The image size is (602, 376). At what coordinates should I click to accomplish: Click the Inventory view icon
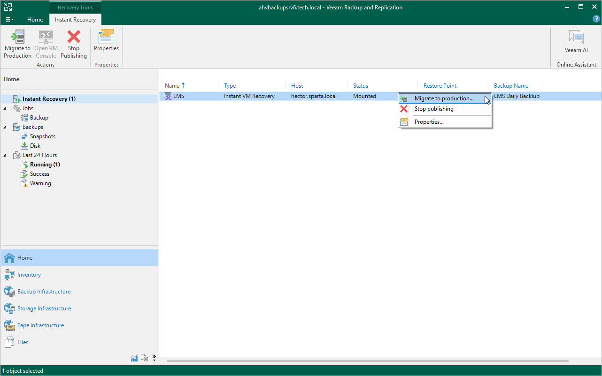pyautogui.click(x=9, y=275)
